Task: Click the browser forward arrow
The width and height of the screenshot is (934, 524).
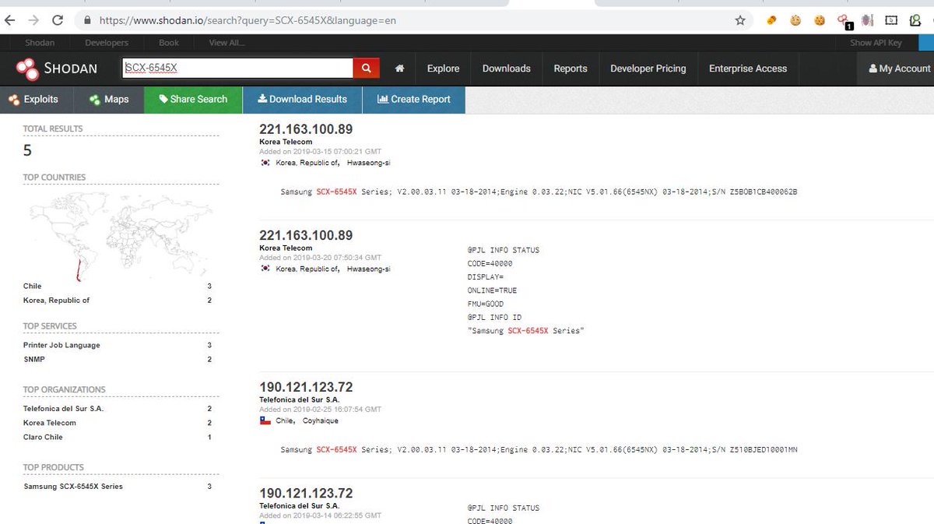Action: pos(33,20)
